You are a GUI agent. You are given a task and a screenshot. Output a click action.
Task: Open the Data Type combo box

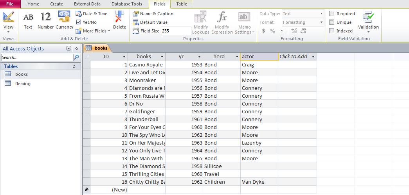click(x=303, y=14)
